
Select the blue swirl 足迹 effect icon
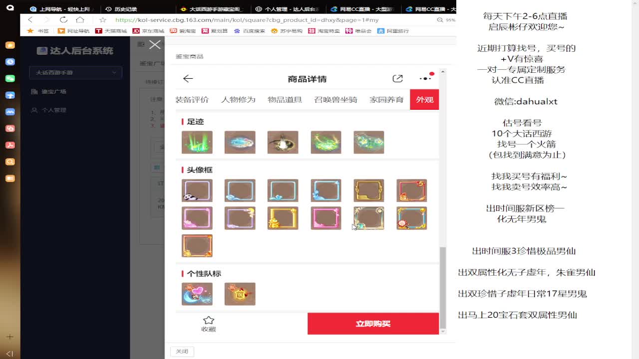(240, 142)
